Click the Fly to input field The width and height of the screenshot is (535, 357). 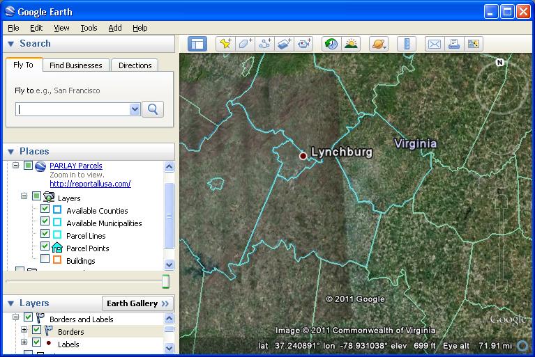(73, 109)
